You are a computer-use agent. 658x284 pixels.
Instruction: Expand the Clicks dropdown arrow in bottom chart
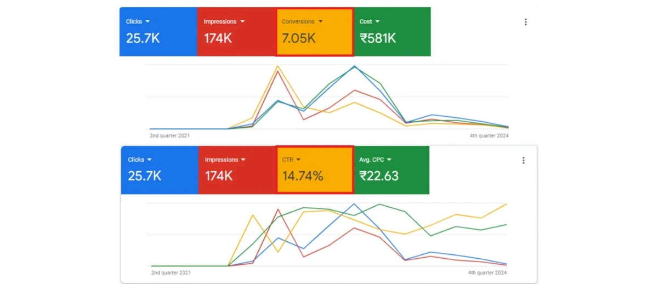point(150,160)
